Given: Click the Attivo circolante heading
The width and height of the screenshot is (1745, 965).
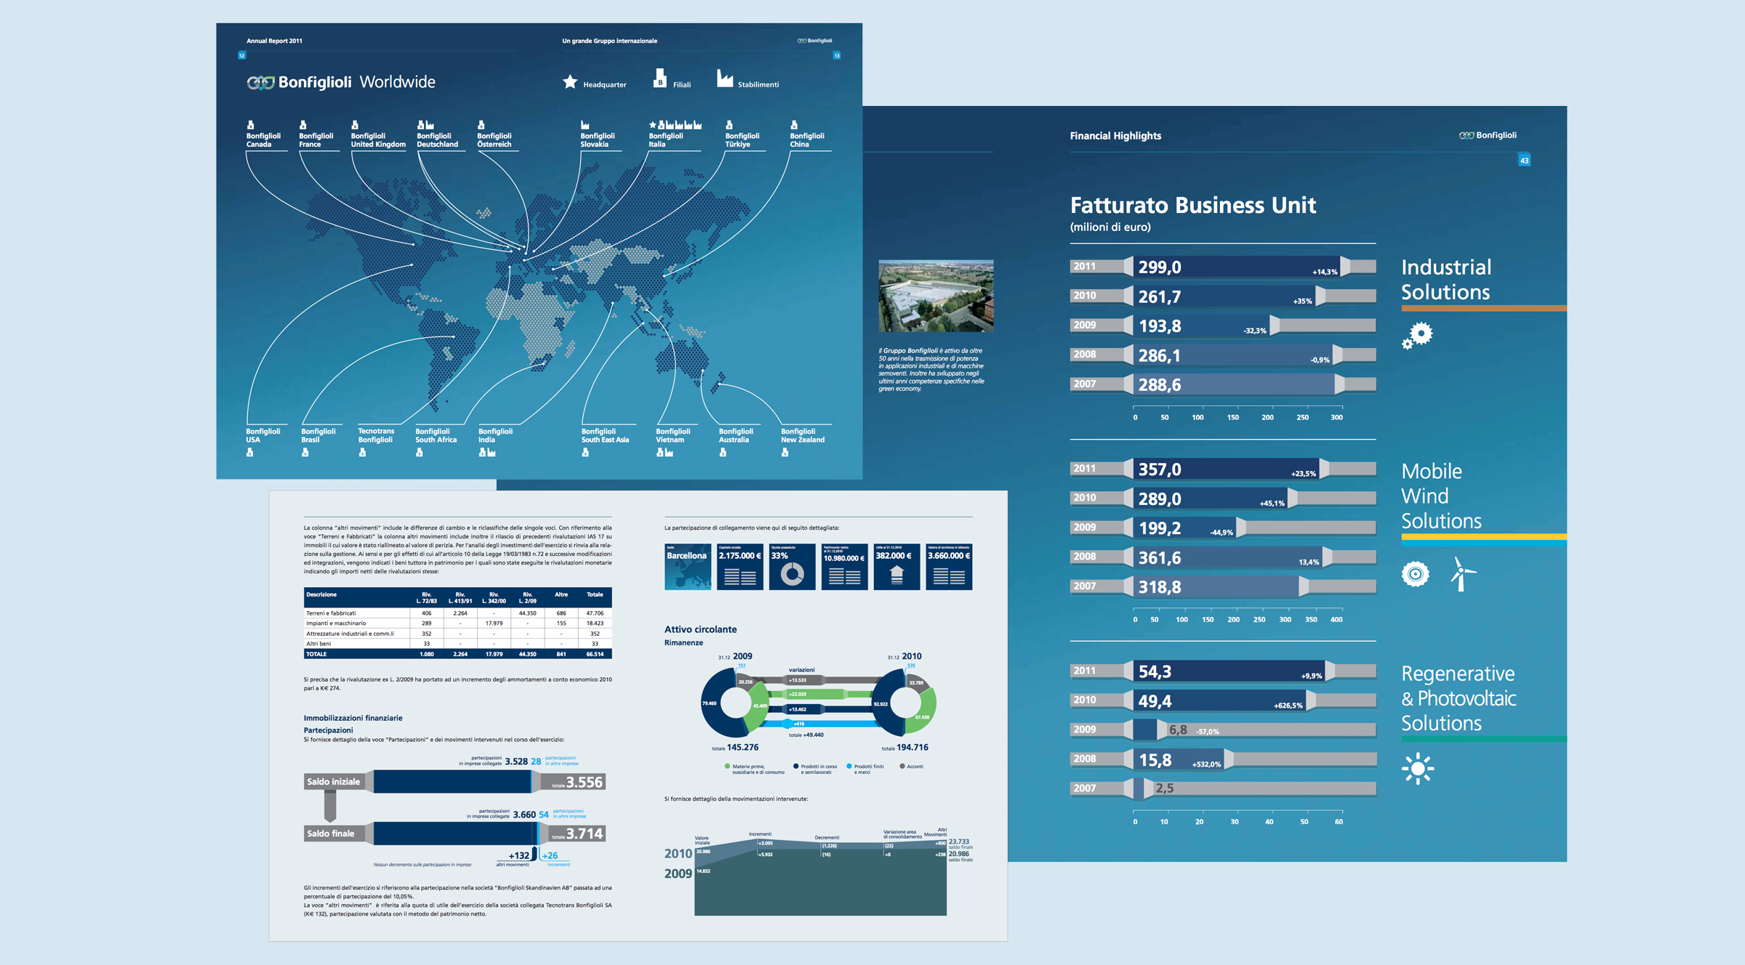Looking at the screenshot, I should point(700,629).
